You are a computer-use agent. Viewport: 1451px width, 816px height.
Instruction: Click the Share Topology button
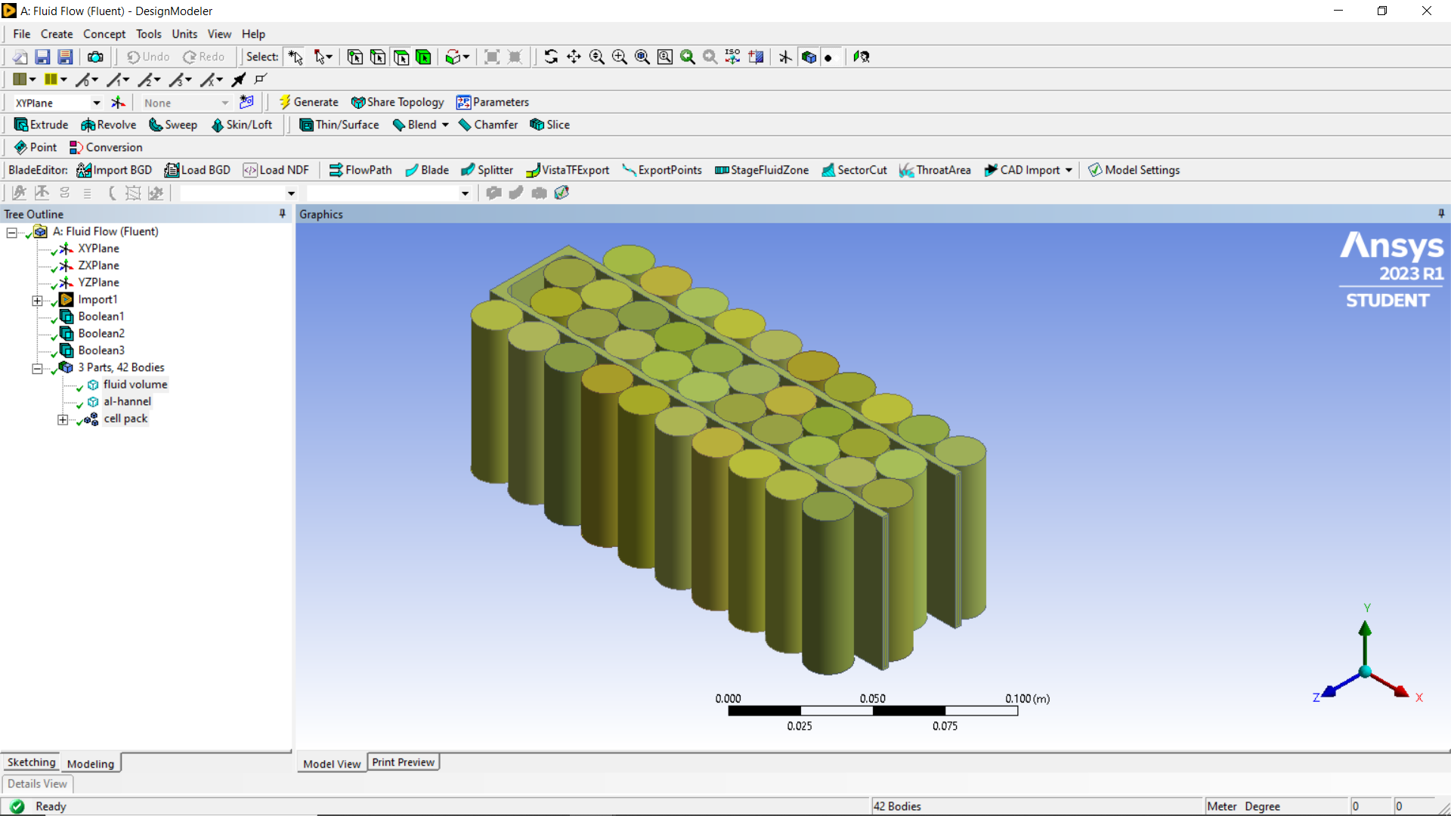pos(397,102)
